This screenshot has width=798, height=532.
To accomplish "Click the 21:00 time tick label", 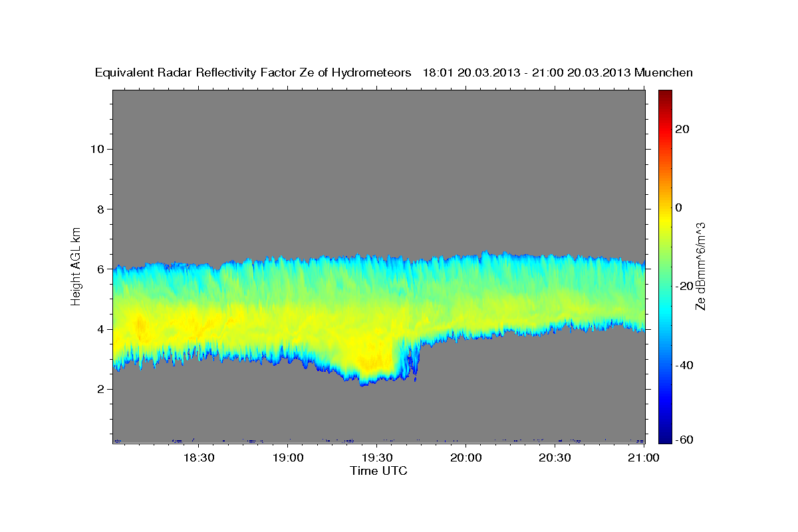I will point(644,458).
